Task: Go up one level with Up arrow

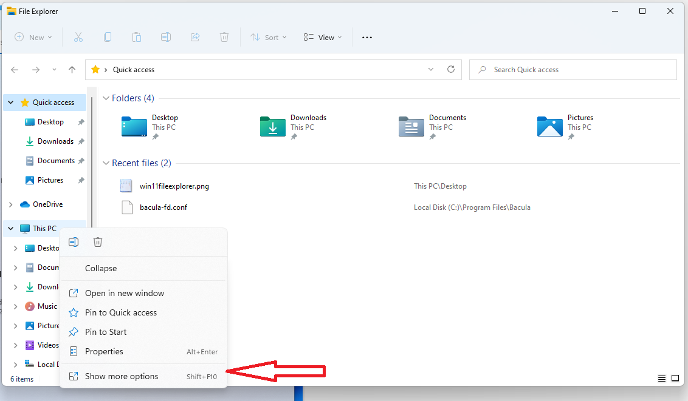Action: click(x=72, y=70)
